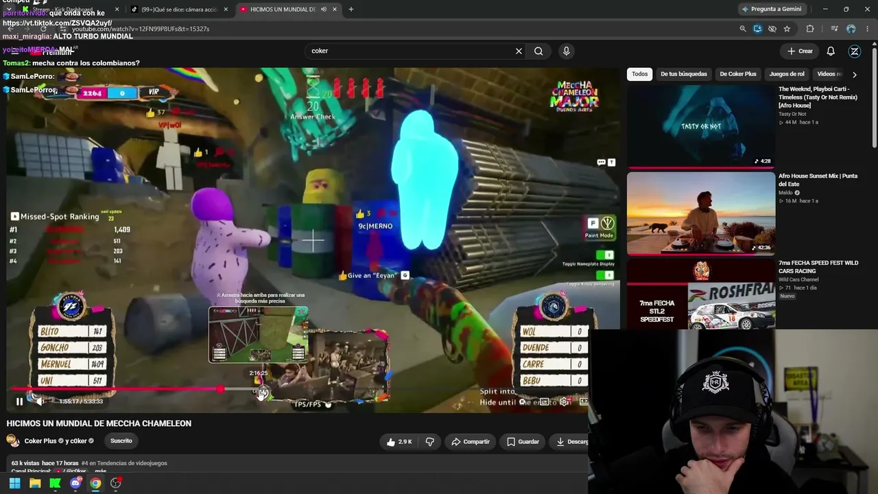
Task: Open the Windows Start menu
Action: [x=14, y=483]
